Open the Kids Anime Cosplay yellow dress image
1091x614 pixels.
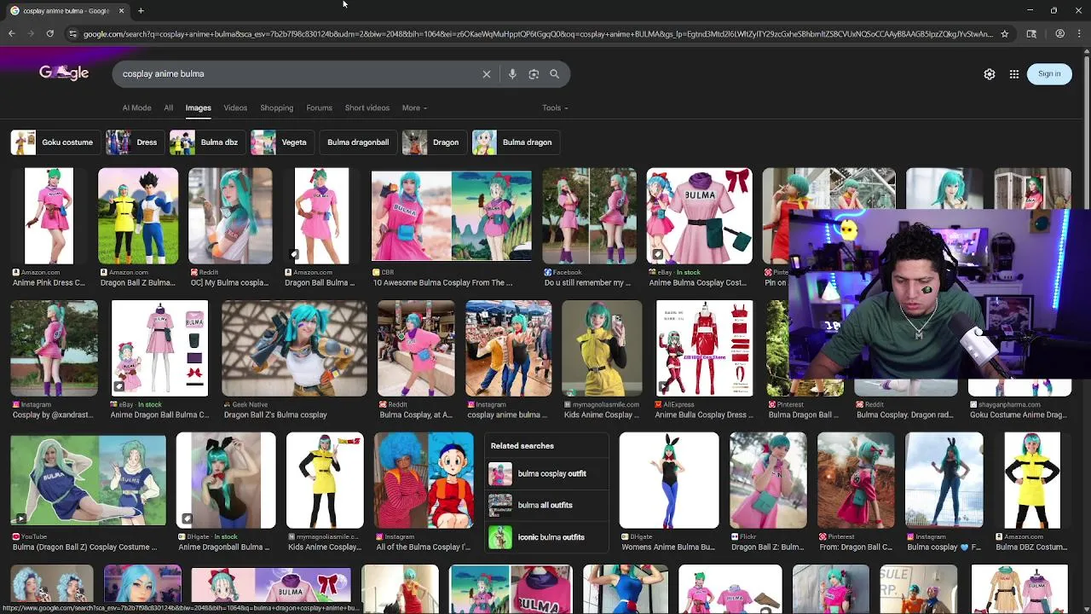[602, 348]
